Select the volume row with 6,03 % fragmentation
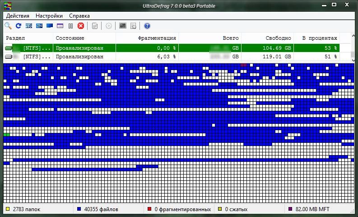The width and height of the screenshot is (358, 217). (172, 57)
